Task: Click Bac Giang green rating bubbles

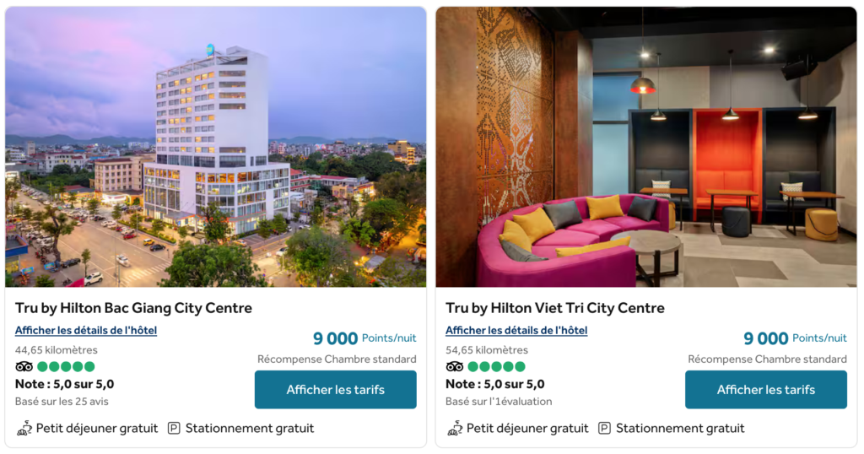Action: pyautogui.click(x=66, y=366)
